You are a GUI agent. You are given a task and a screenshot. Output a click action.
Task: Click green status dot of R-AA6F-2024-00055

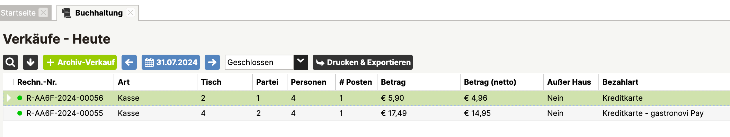point(20,113)
